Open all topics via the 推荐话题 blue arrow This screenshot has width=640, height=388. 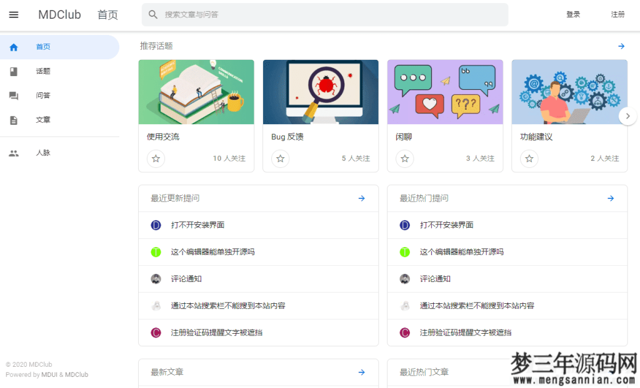pos(621,46)
